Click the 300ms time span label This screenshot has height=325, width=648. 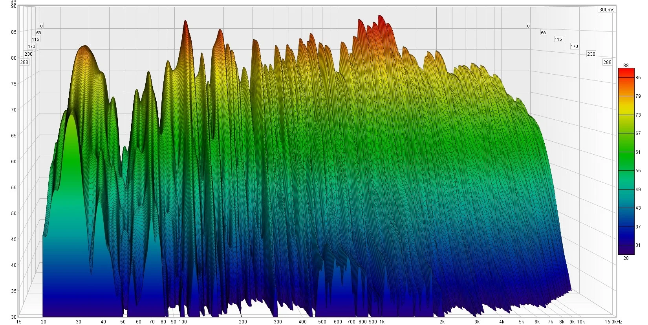coord(607,10)
